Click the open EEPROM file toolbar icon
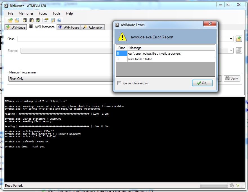Image resolution: width=248 pixels, height=192 pixels. pos(17,20)
